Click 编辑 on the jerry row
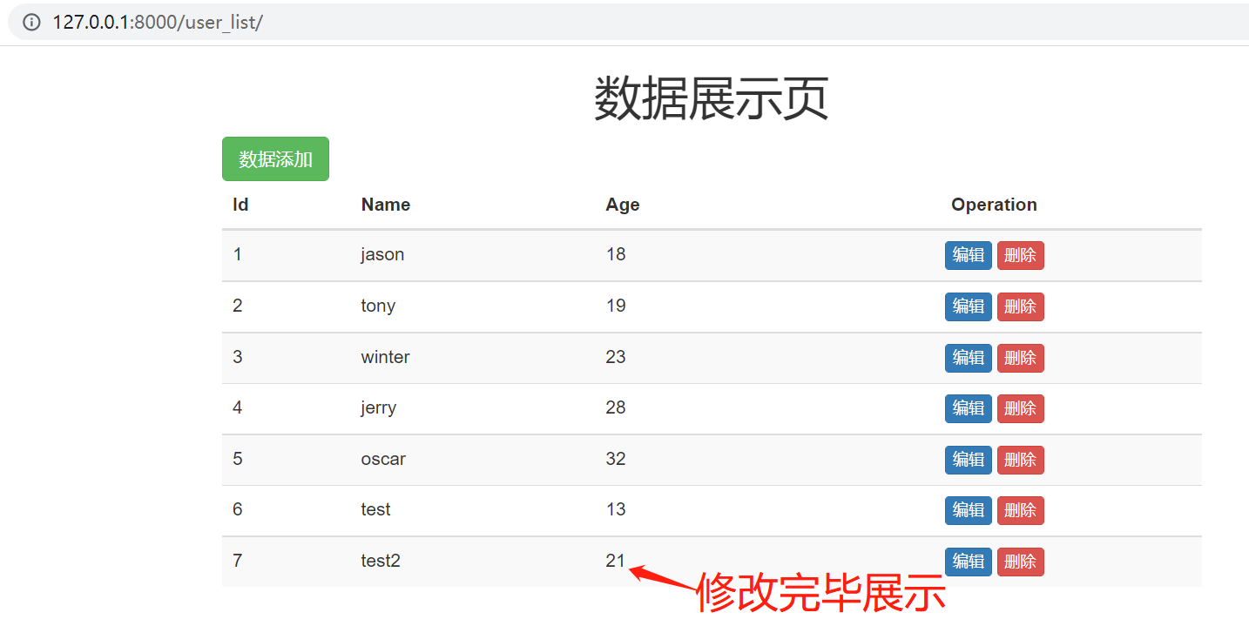 tap(968, 408)
